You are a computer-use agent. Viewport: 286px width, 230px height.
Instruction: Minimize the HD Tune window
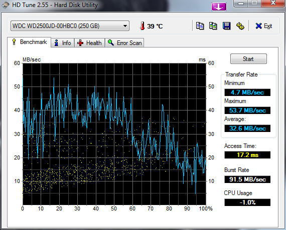[241, 3]
